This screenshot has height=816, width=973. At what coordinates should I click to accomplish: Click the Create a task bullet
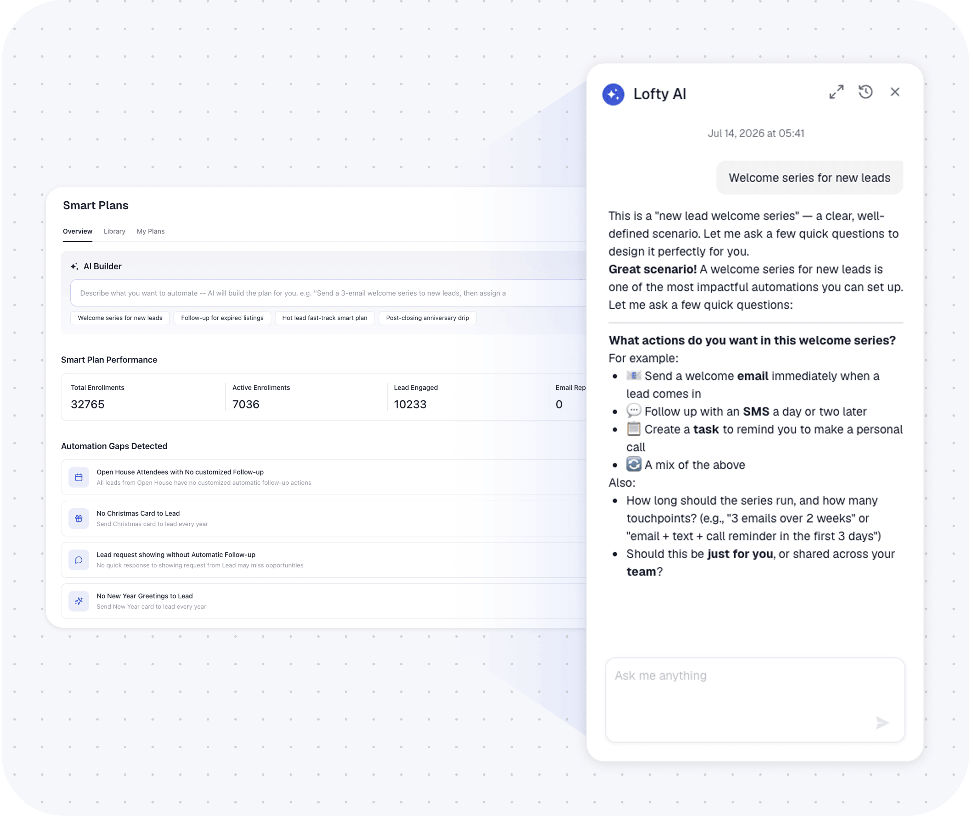pos(757,438)
